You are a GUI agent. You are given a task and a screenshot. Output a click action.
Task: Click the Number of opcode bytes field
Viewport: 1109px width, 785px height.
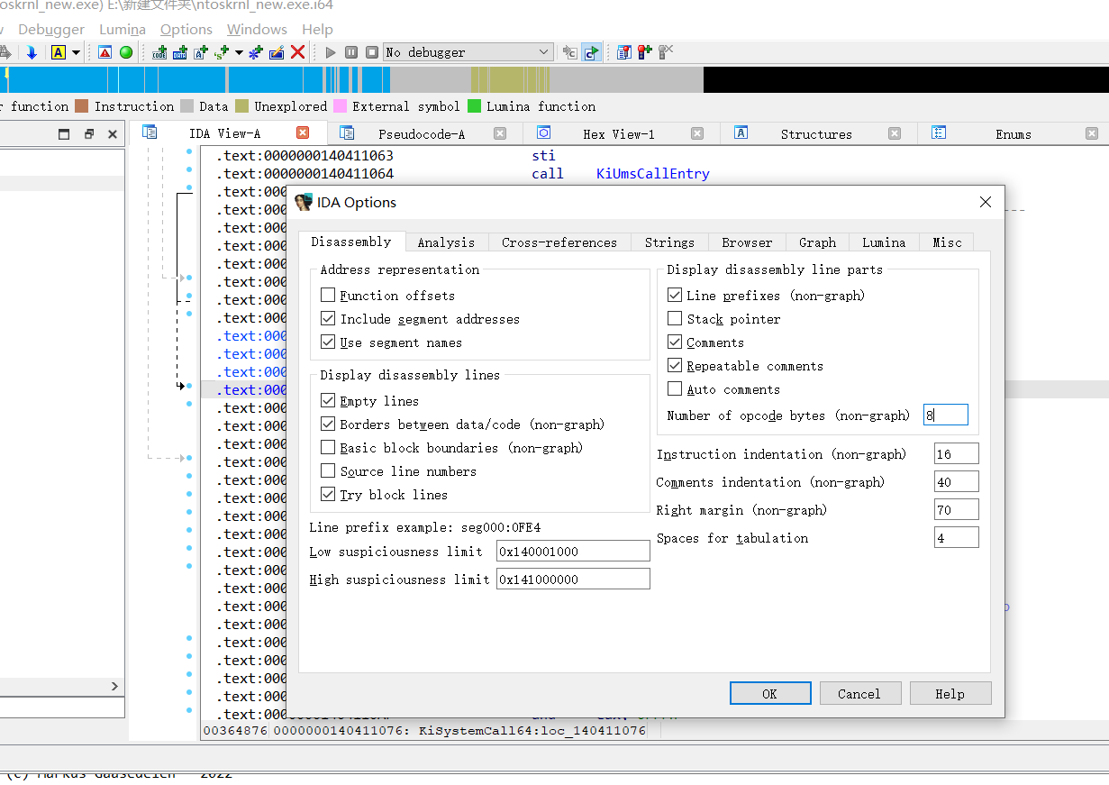point(946,415)
